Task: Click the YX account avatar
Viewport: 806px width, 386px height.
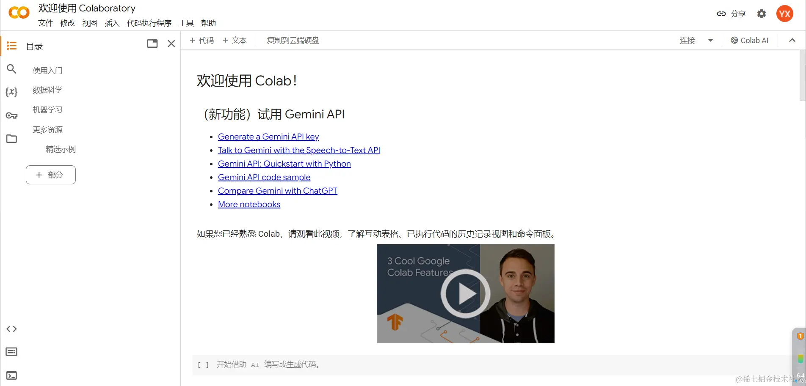Action: (785, 14)
